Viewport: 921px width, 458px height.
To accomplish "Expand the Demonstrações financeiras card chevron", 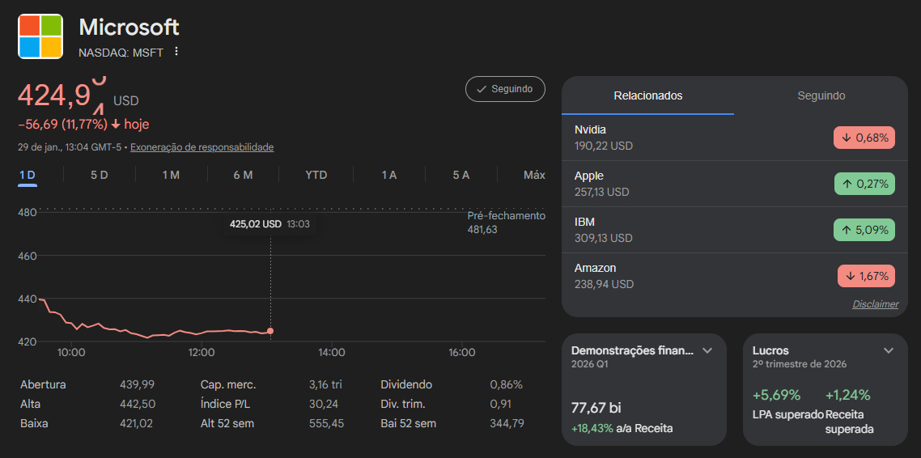I will (707, 350).
